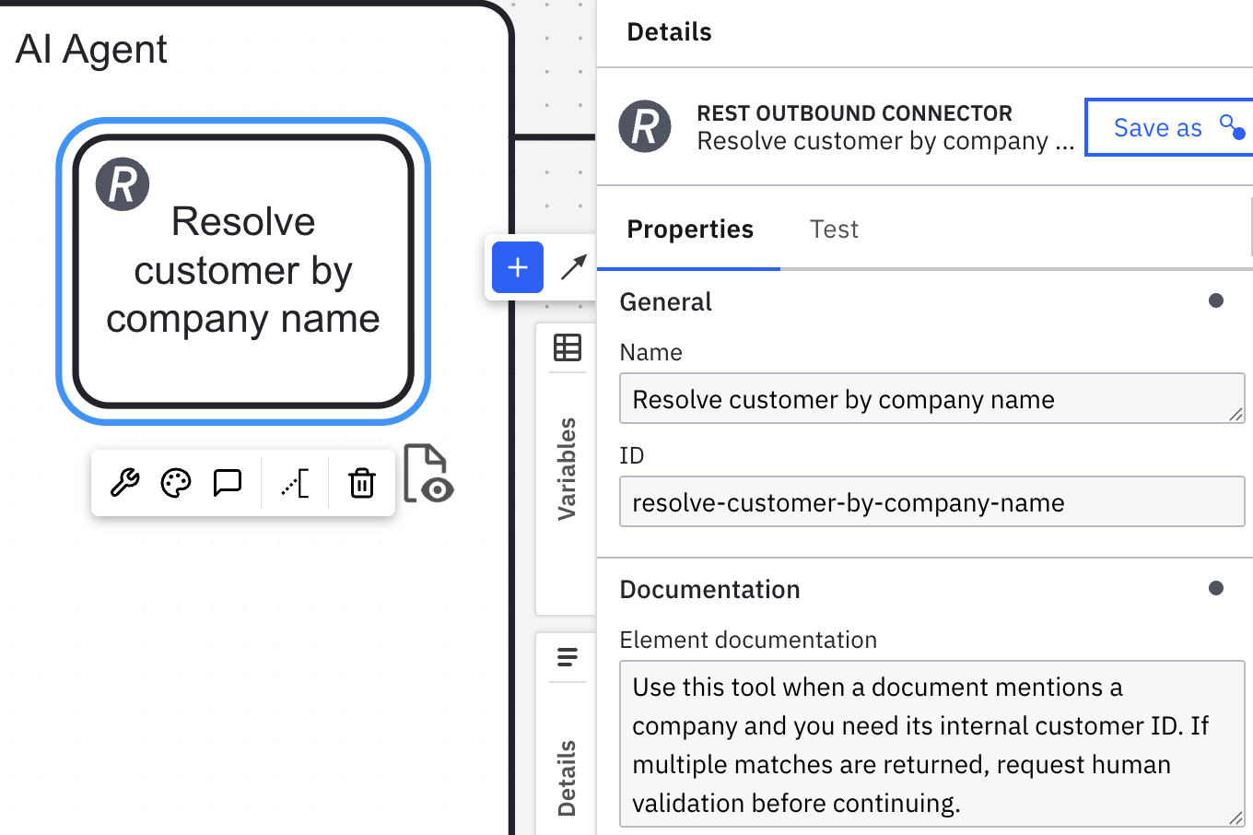Select the Resolve customer by company name task
Image resolution: width=1253 pixels, height=835 pixels.
click(243, 271)
